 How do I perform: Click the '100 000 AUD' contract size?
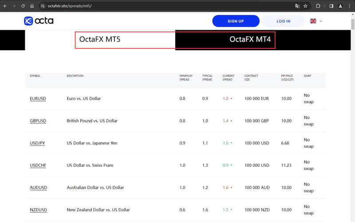click(257, 187)
